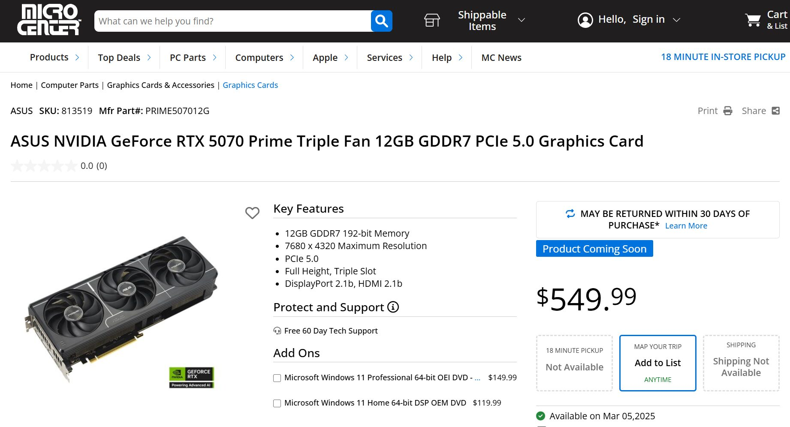The image size is (790, 427).
Task: Open the PC Parts menu
Action: (x=193, y=58)
